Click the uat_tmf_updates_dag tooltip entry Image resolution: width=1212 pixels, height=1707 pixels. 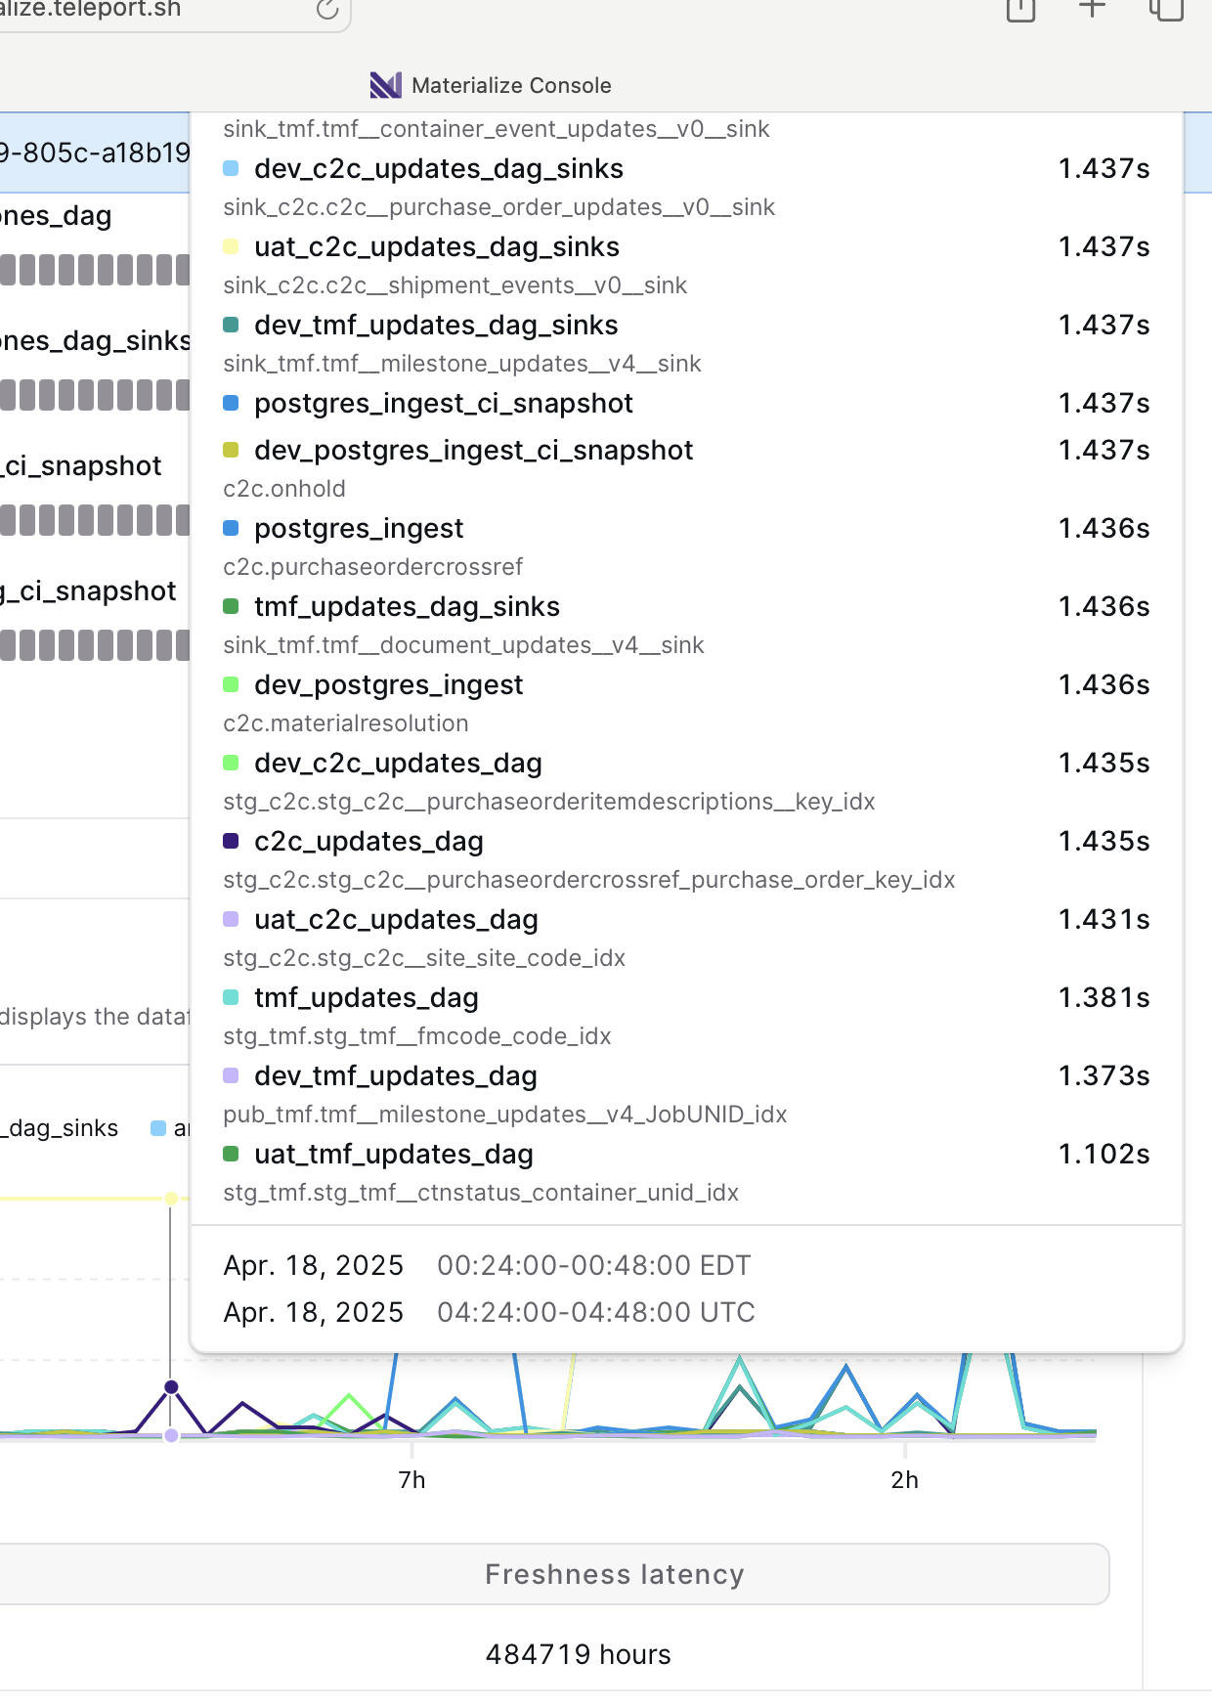[393, 1154]
